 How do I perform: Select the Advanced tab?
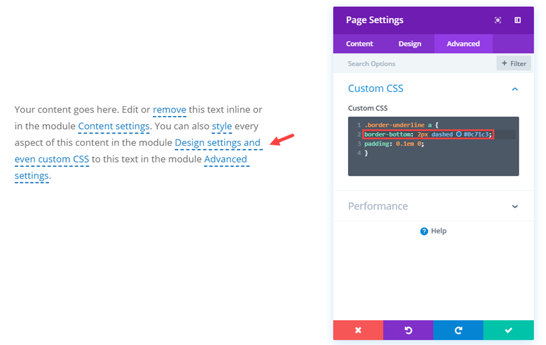pyautogui.click(x=463, y=43)
